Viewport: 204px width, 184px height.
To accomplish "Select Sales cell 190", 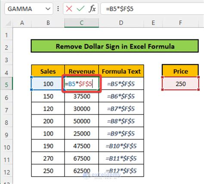I will click(48, 146).
